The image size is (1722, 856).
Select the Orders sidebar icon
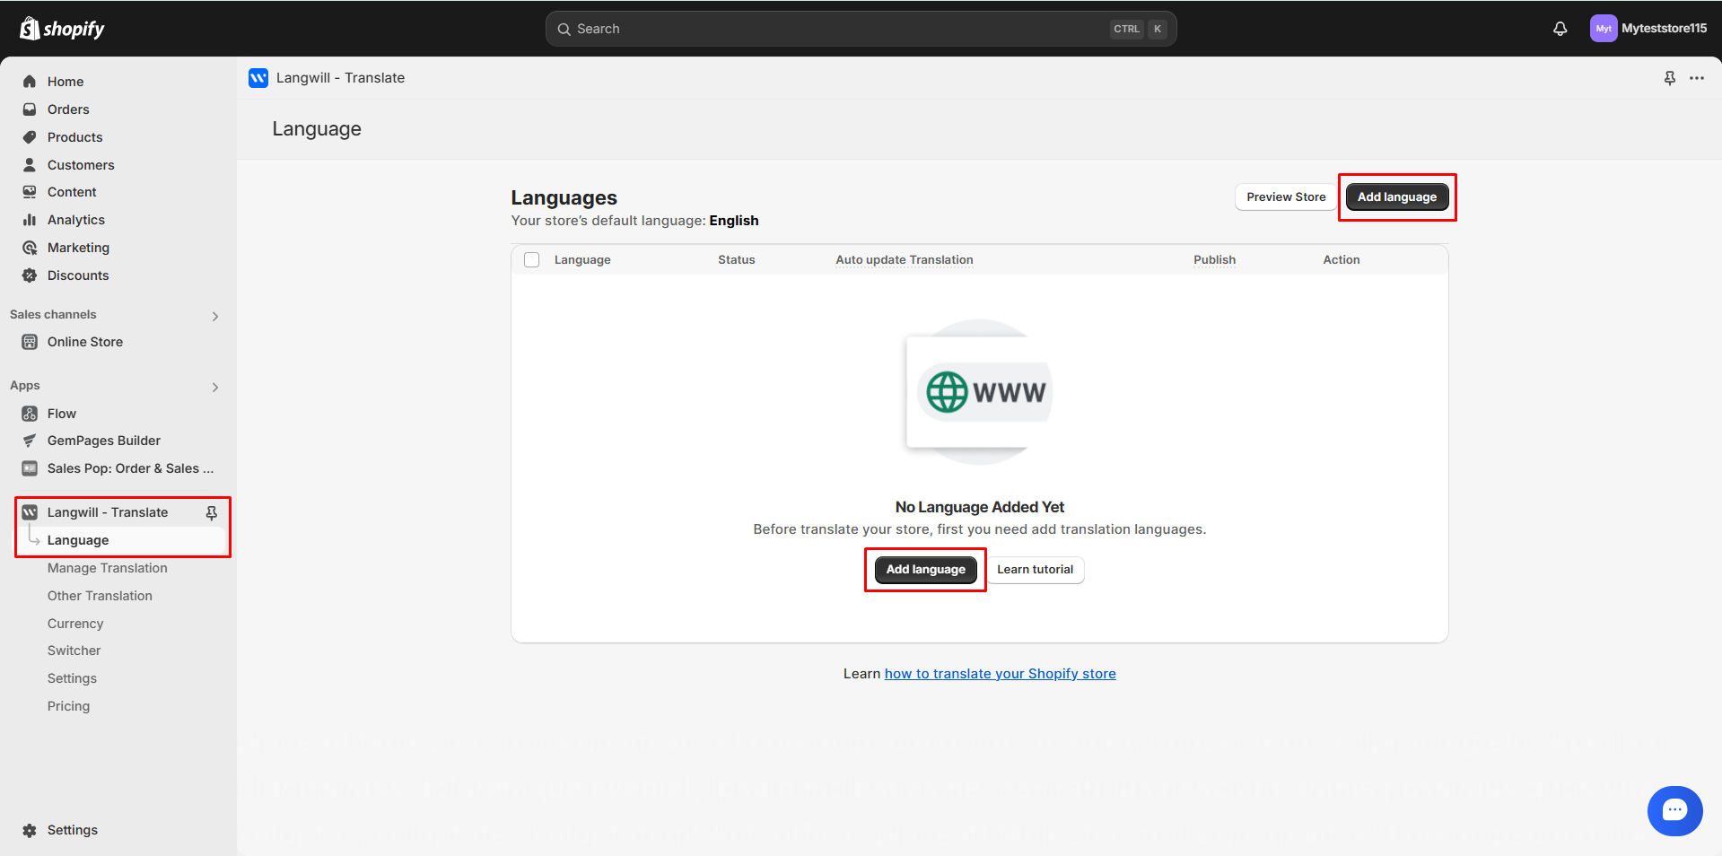30,109
